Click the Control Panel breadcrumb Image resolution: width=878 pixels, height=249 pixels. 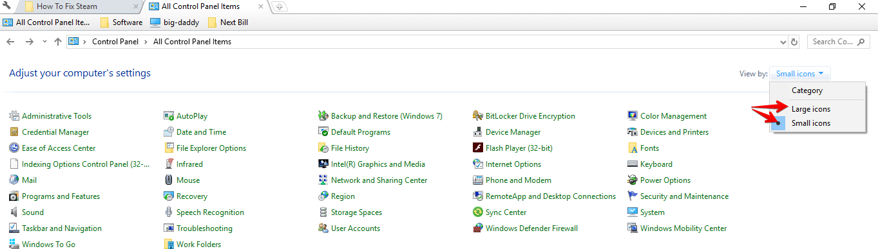(115, 42)
